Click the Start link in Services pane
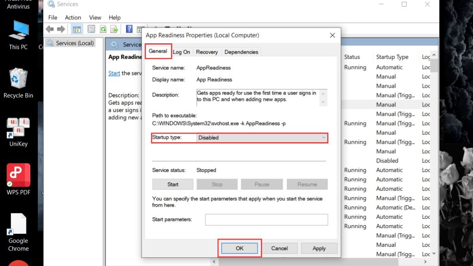The image size is (473, 266). click(x=114, y=73)
